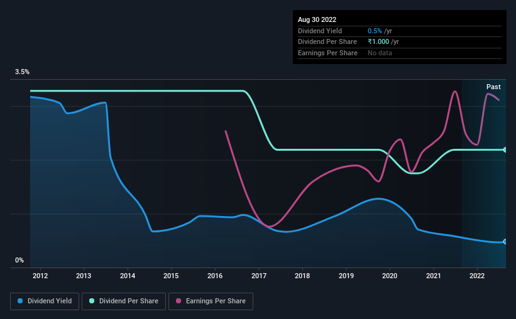
Task: Click the Past label in the chart
Action: [493, 87]
